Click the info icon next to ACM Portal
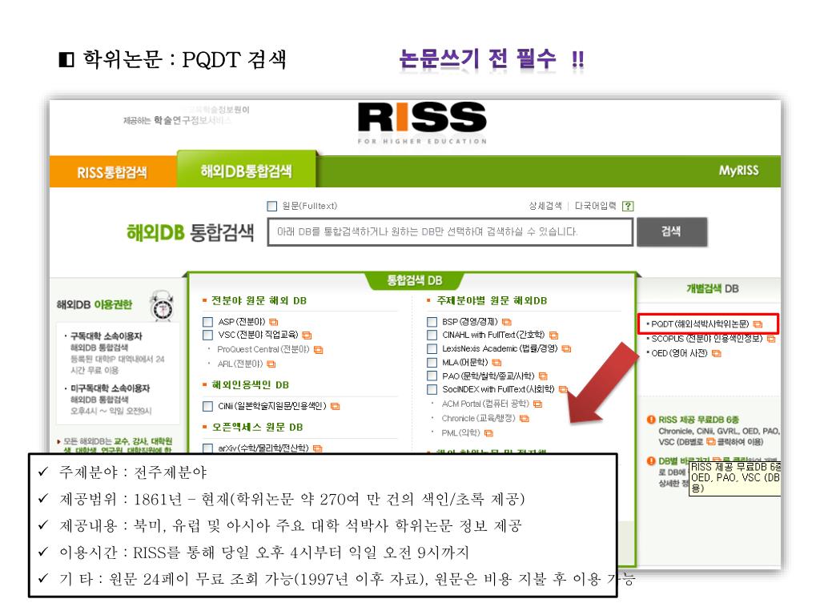The image size is (820, 615). [537, 404]
